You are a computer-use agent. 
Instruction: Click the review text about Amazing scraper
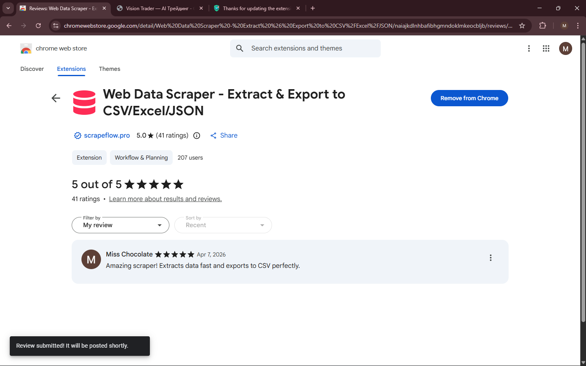(203, 266)
